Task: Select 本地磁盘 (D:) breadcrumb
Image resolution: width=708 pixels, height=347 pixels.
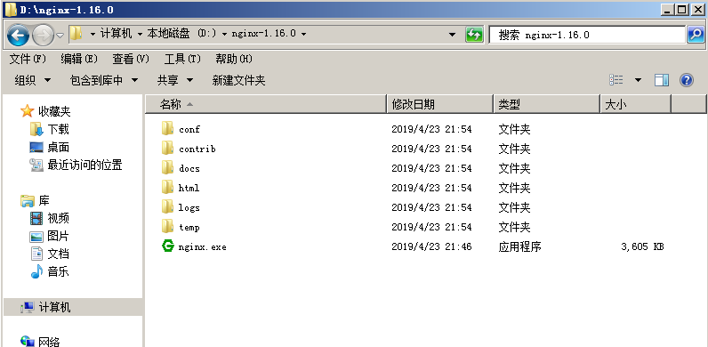Action: point(182,34)
